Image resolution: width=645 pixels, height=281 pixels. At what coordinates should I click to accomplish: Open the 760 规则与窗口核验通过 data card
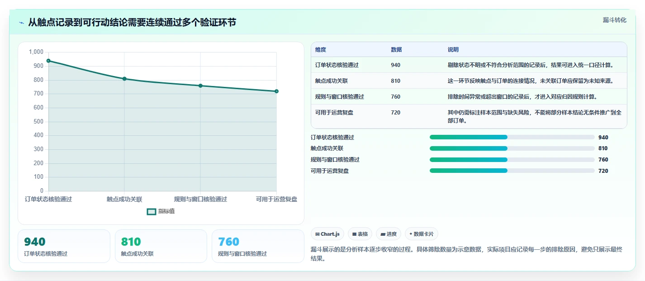(258, 246)
